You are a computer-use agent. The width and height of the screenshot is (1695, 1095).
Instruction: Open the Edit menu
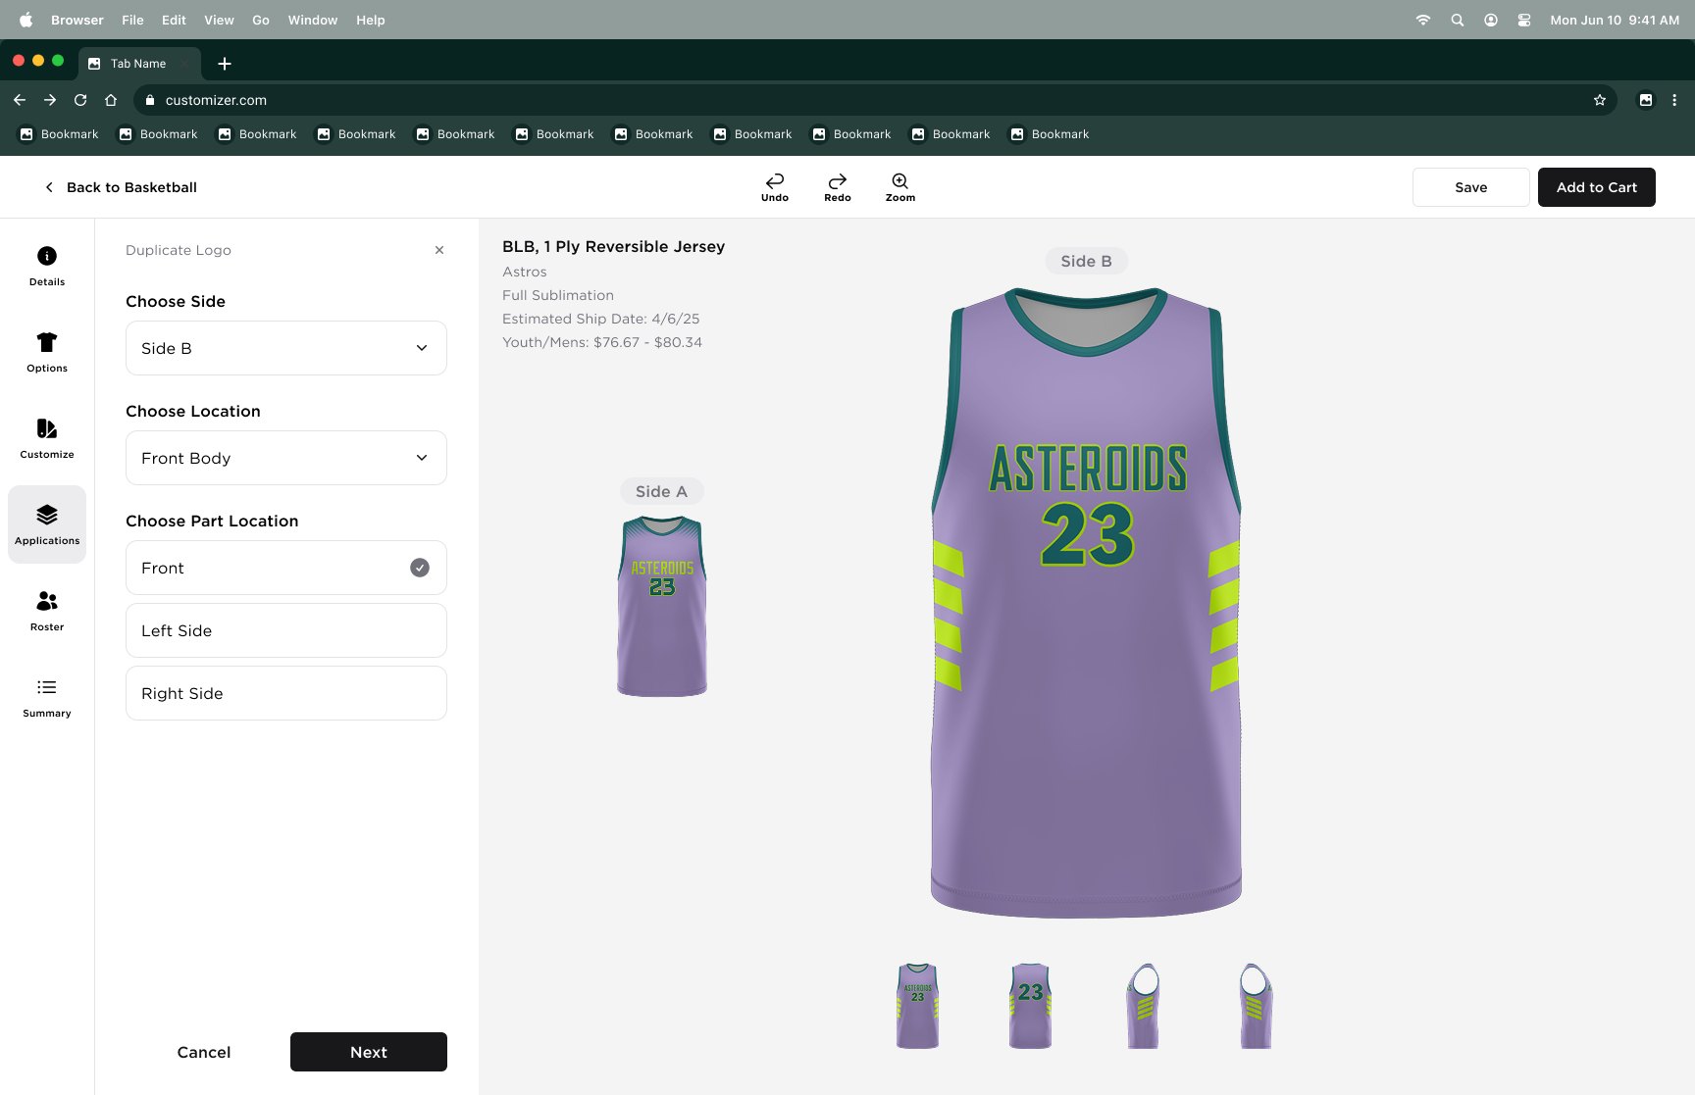tap(174, 20)
